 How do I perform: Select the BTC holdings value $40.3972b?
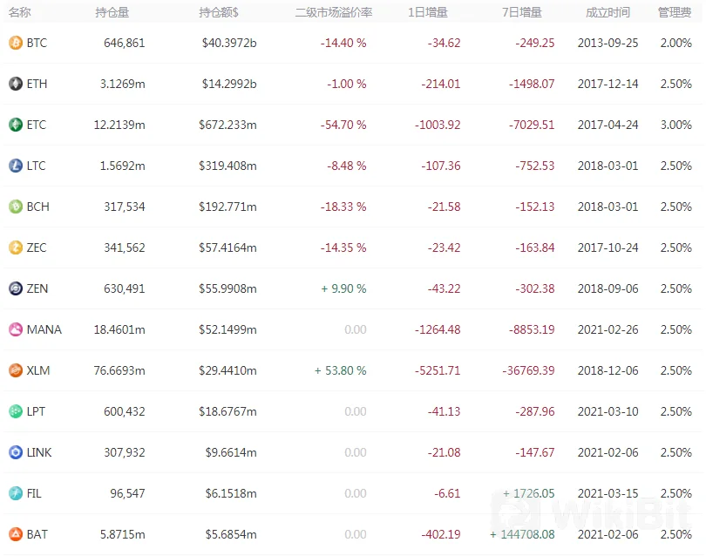tap(229, 43)
